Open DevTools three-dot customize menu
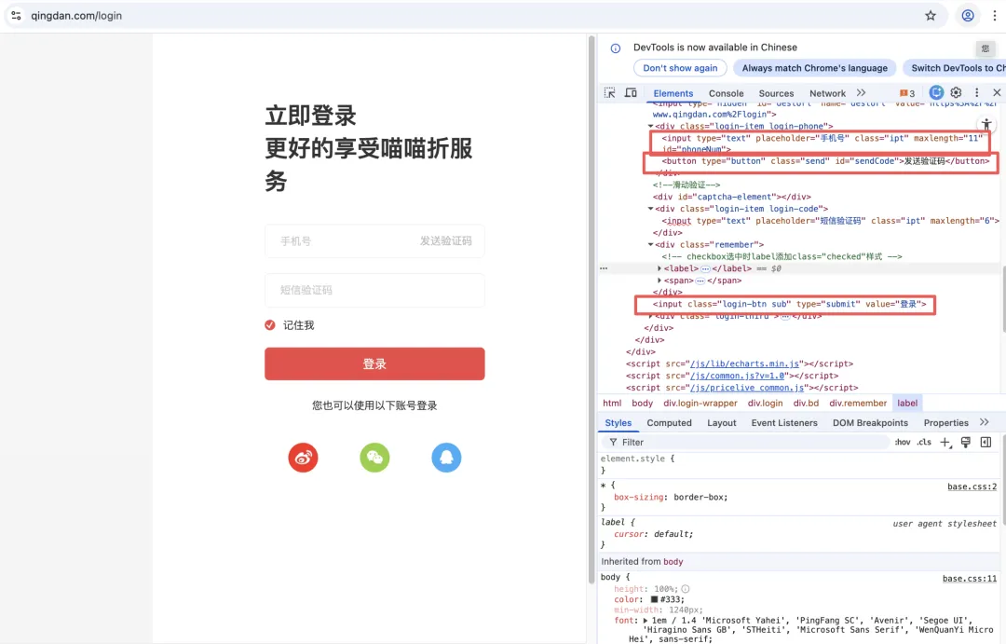This screenshot has width=1006, height=644. point(976,92)
